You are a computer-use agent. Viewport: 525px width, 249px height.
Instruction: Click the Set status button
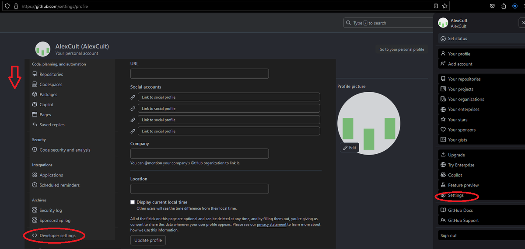481,38
